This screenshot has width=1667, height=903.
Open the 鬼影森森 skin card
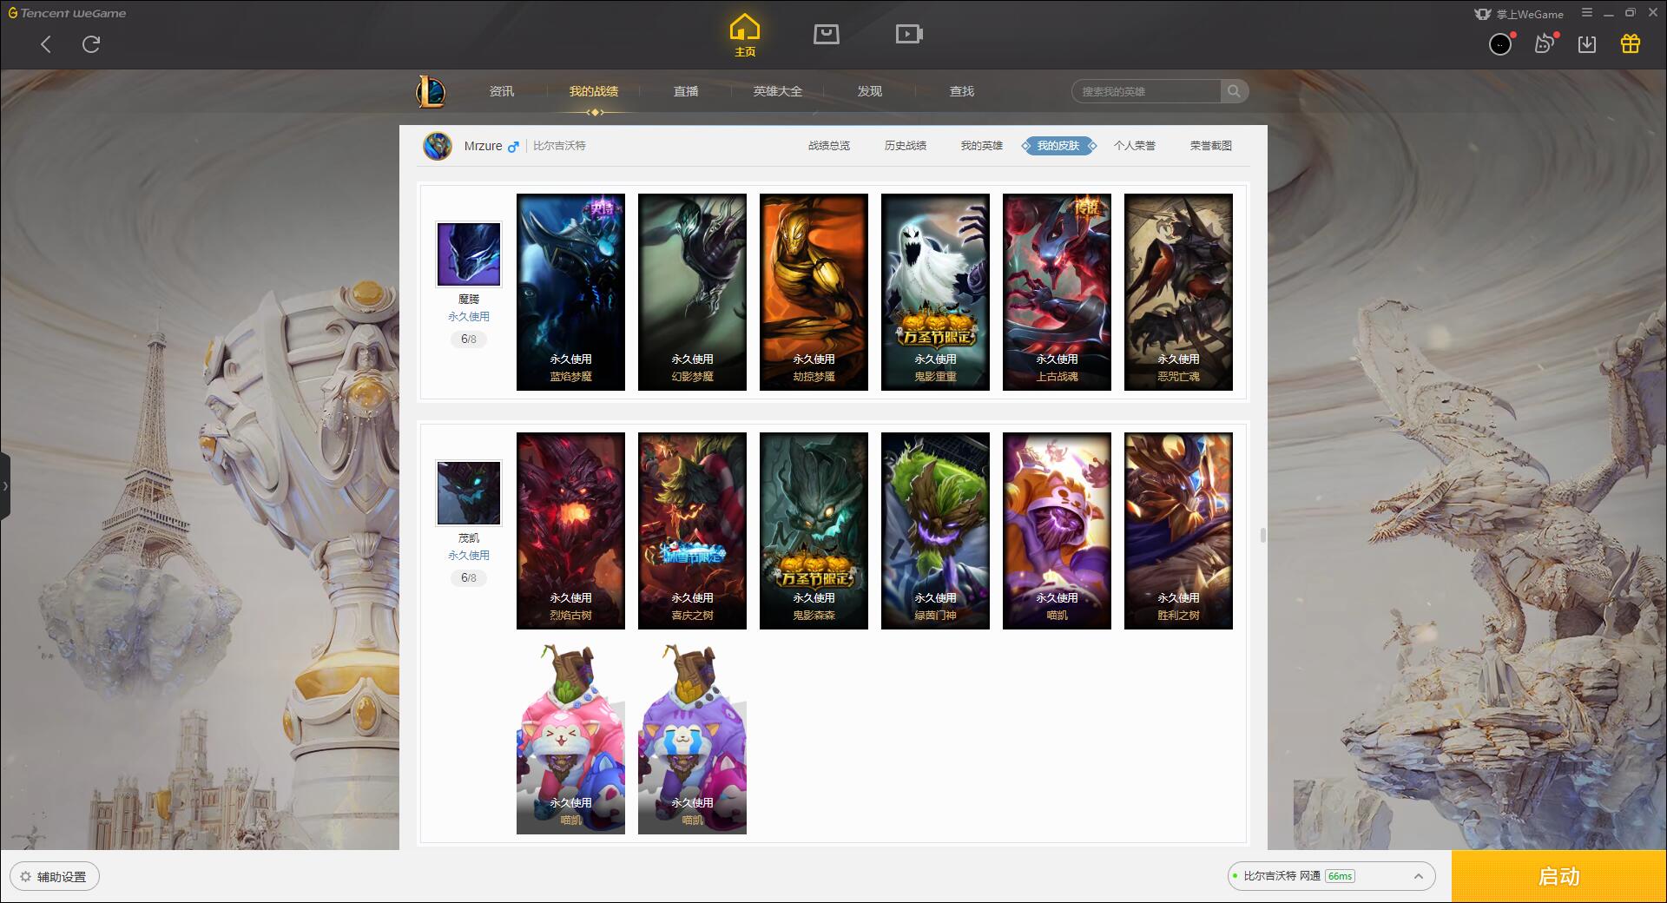(x=814, y=531)
